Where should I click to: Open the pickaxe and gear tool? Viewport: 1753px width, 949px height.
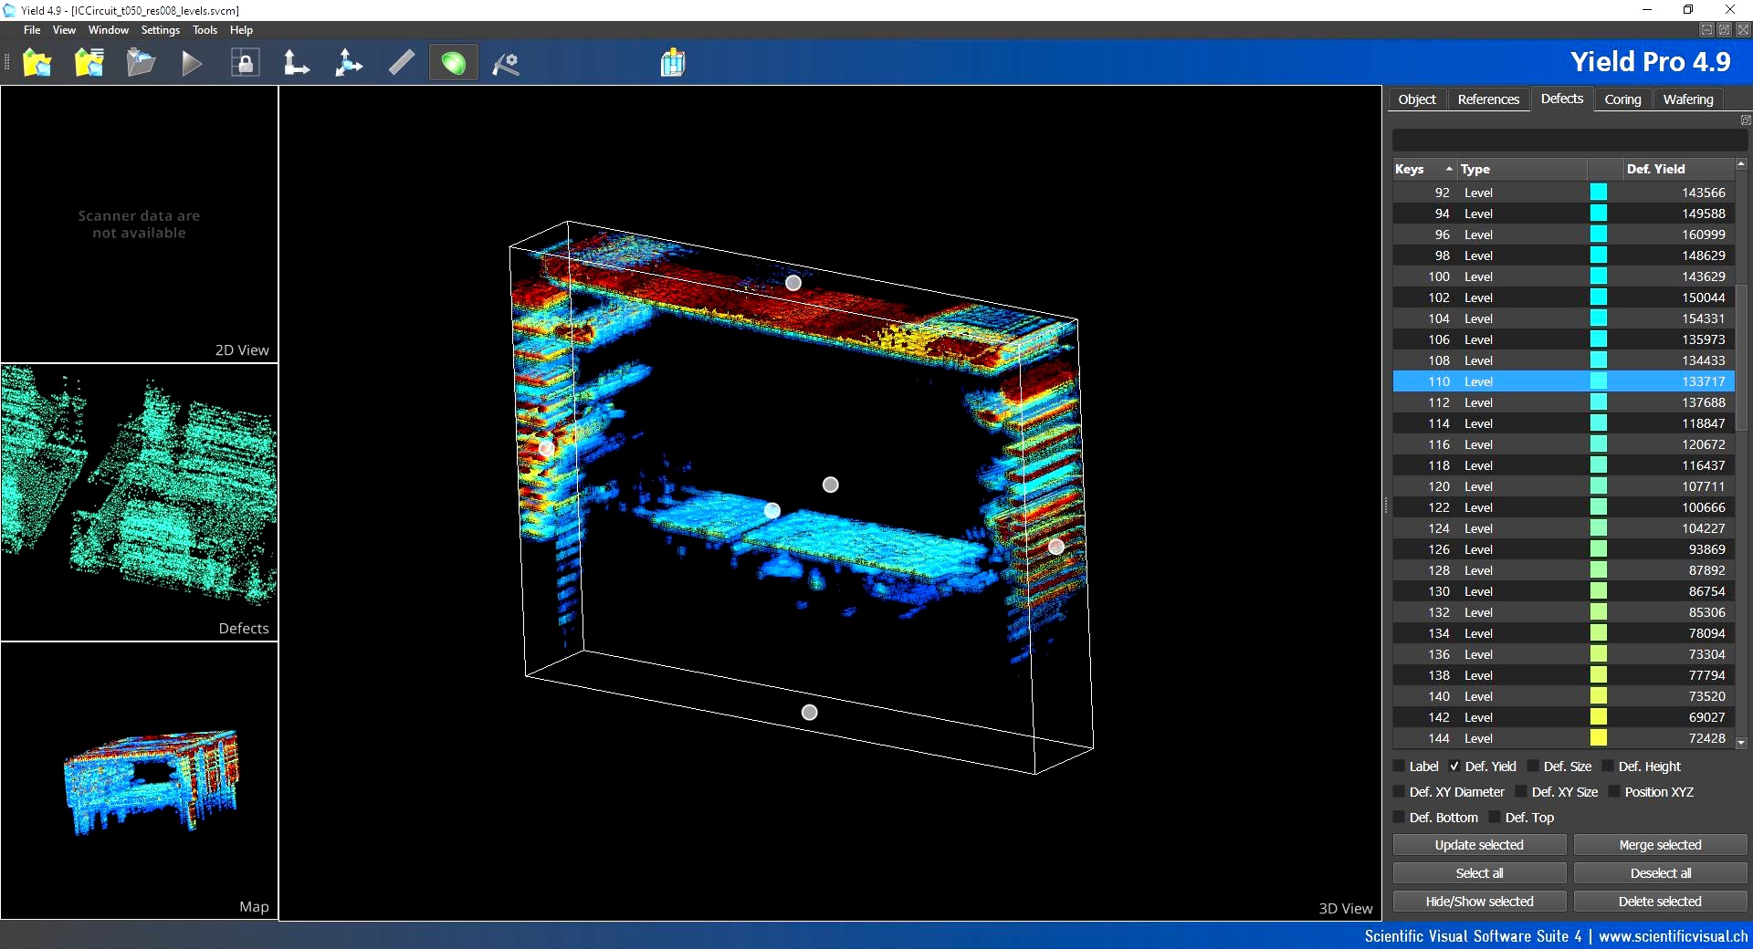pos(506,63)
